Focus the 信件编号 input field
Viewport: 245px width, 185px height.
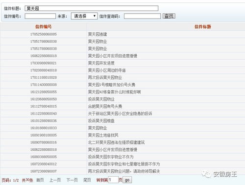[40, 16]
